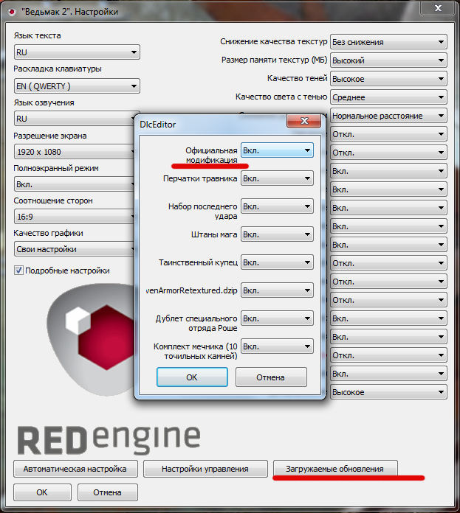Open the Качество теней dropdown
460x513 pixels.
388,79
